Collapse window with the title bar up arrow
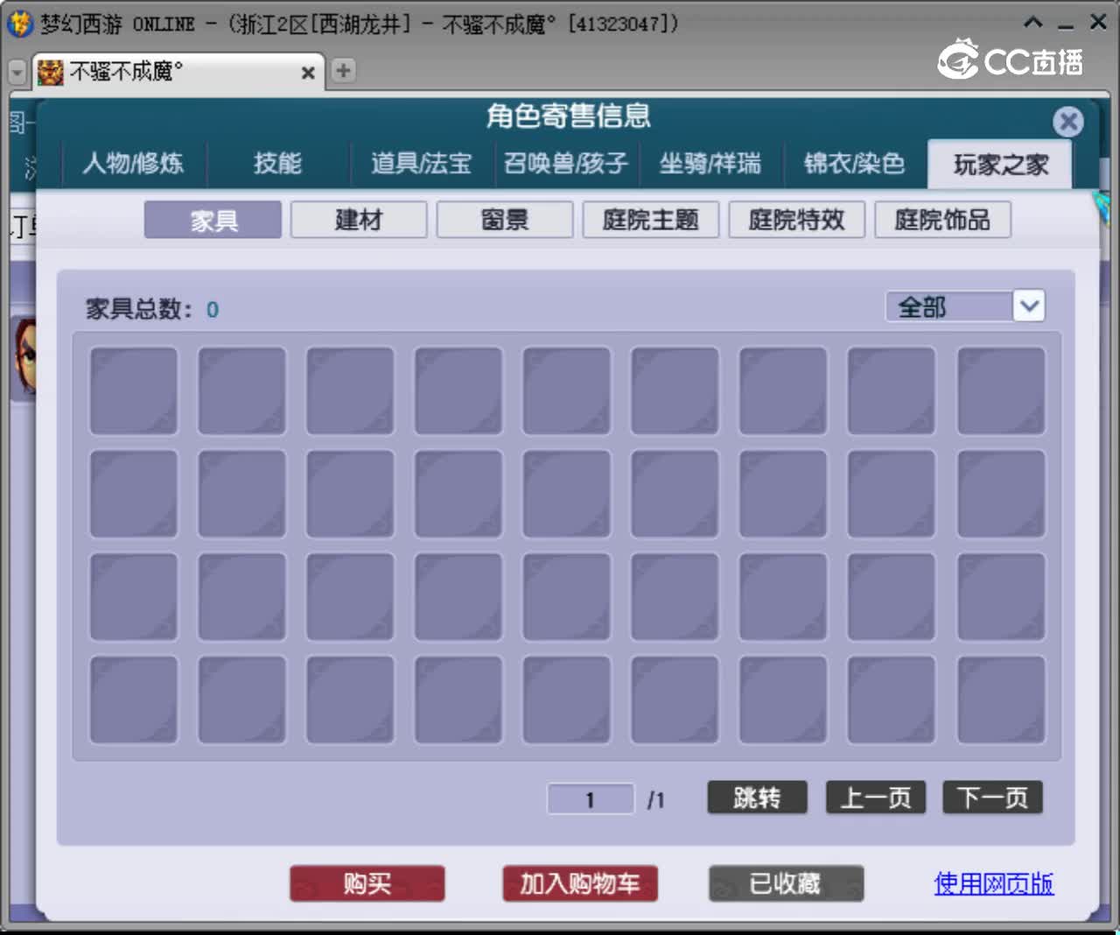This screenshot has height=935, width=1120. point(1033,23)
